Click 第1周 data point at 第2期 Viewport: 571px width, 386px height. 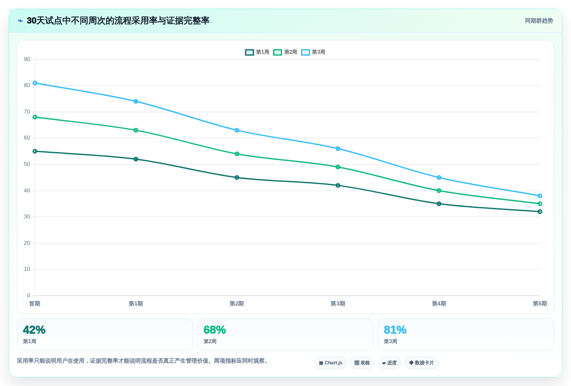[x=237, y=178]
